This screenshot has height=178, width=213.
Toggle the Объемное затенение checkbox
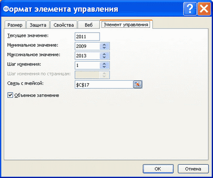(10, 95)
